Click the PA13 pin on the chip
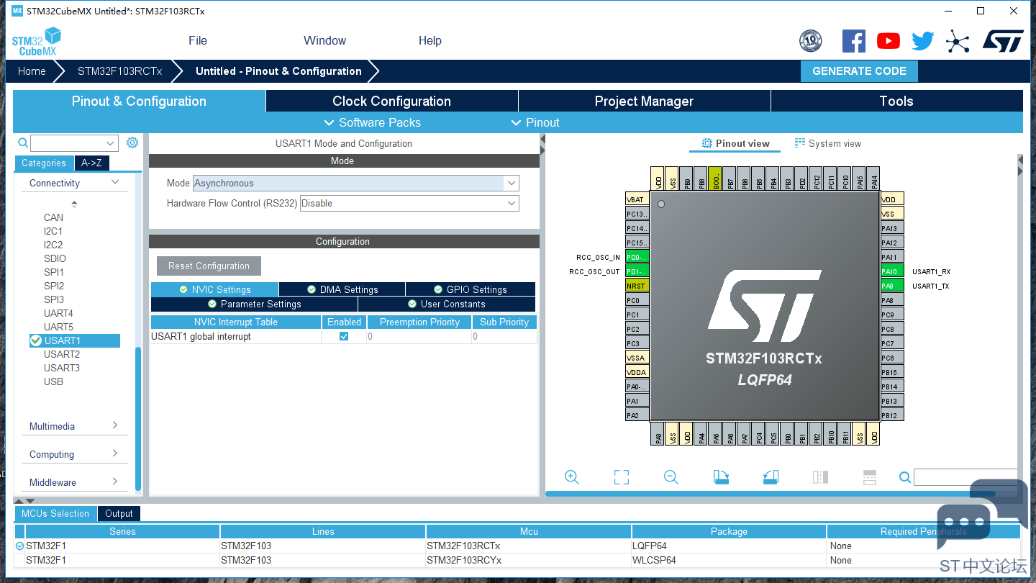 coord(892,228)
